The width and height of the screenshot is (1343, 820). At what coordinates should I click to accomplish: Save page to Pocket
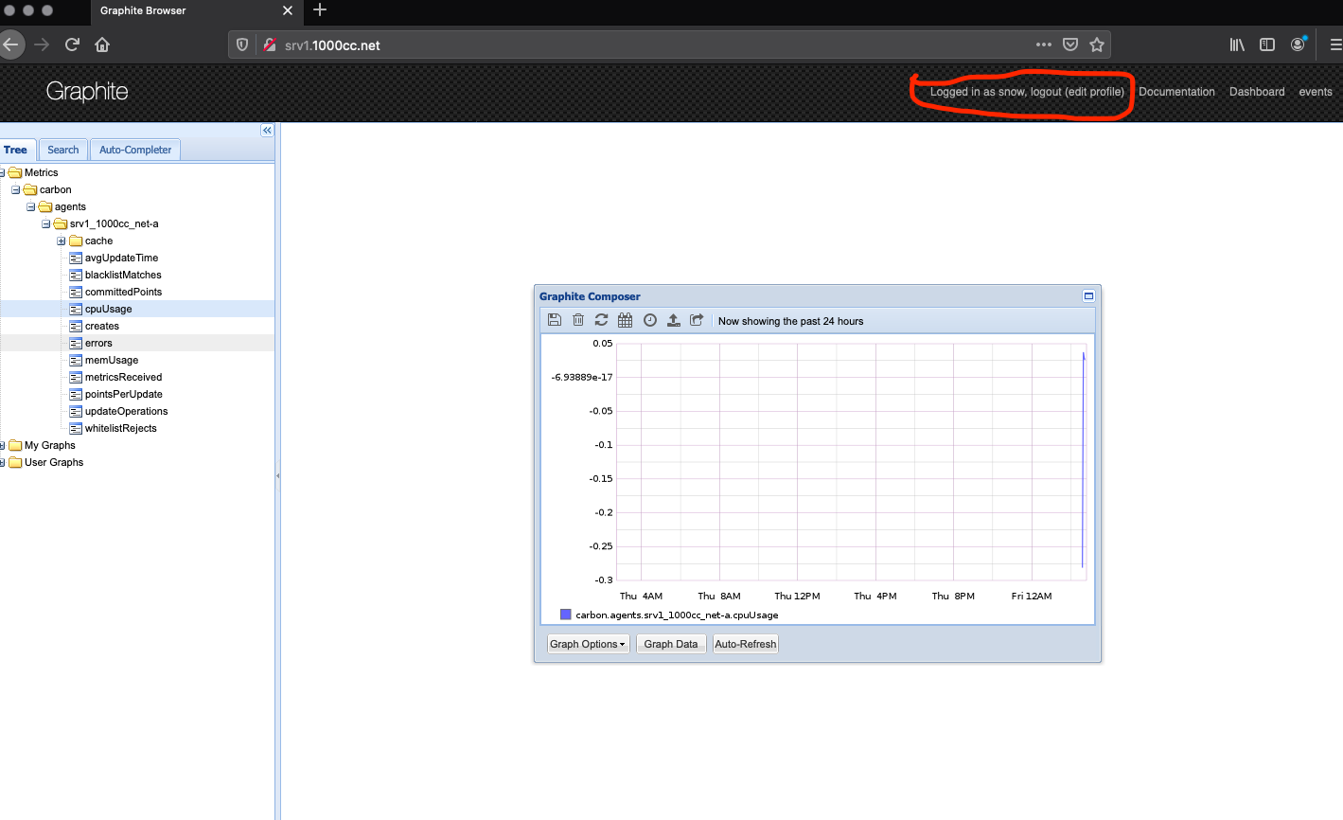pos(1070,45)
